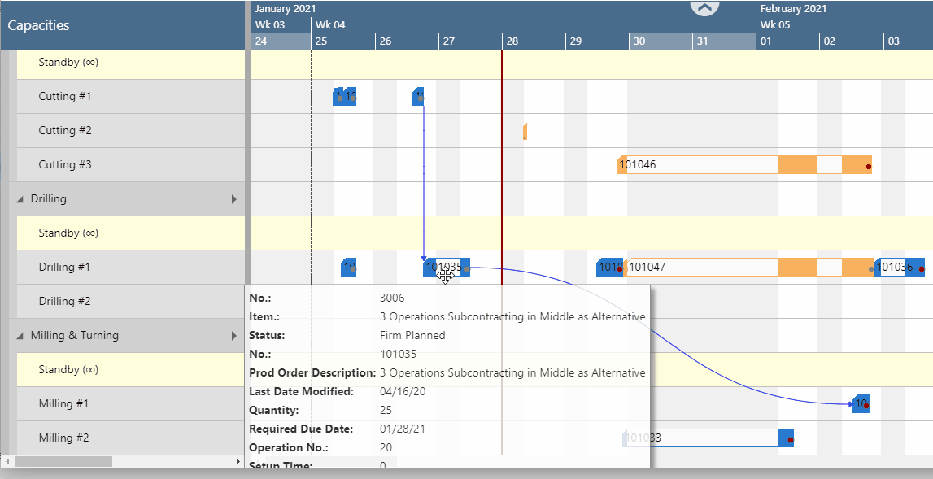This screenshot has width=933, height=479.
Task: Click right arrow on Drilling group row
Action: coord(234,199)
